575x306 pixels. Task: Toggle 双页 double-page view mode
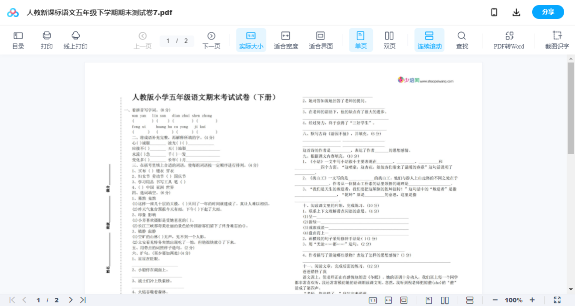pos(389,39)
